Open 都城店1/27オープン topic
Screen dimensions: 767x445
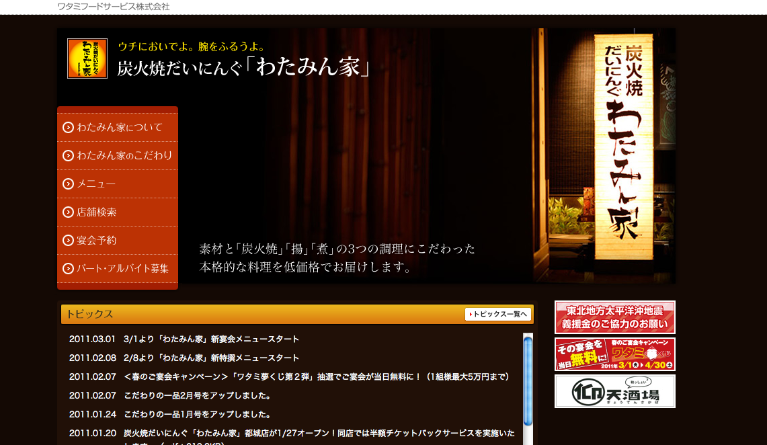point(319,437)
